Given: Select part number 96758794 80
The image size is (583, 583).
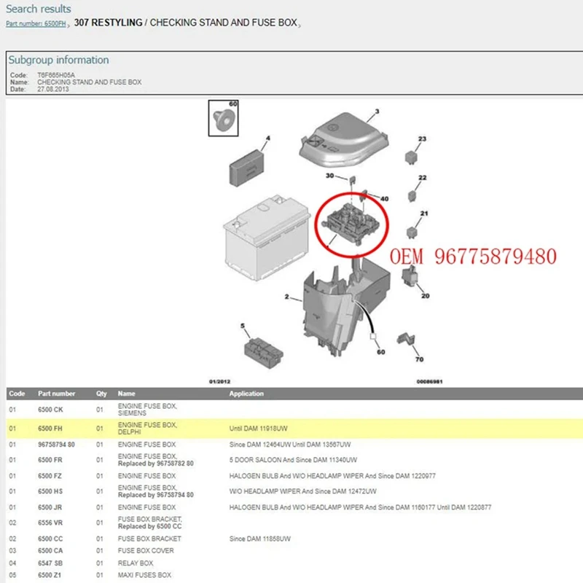Looking at the screenshot, I should [x=56, y=445].
